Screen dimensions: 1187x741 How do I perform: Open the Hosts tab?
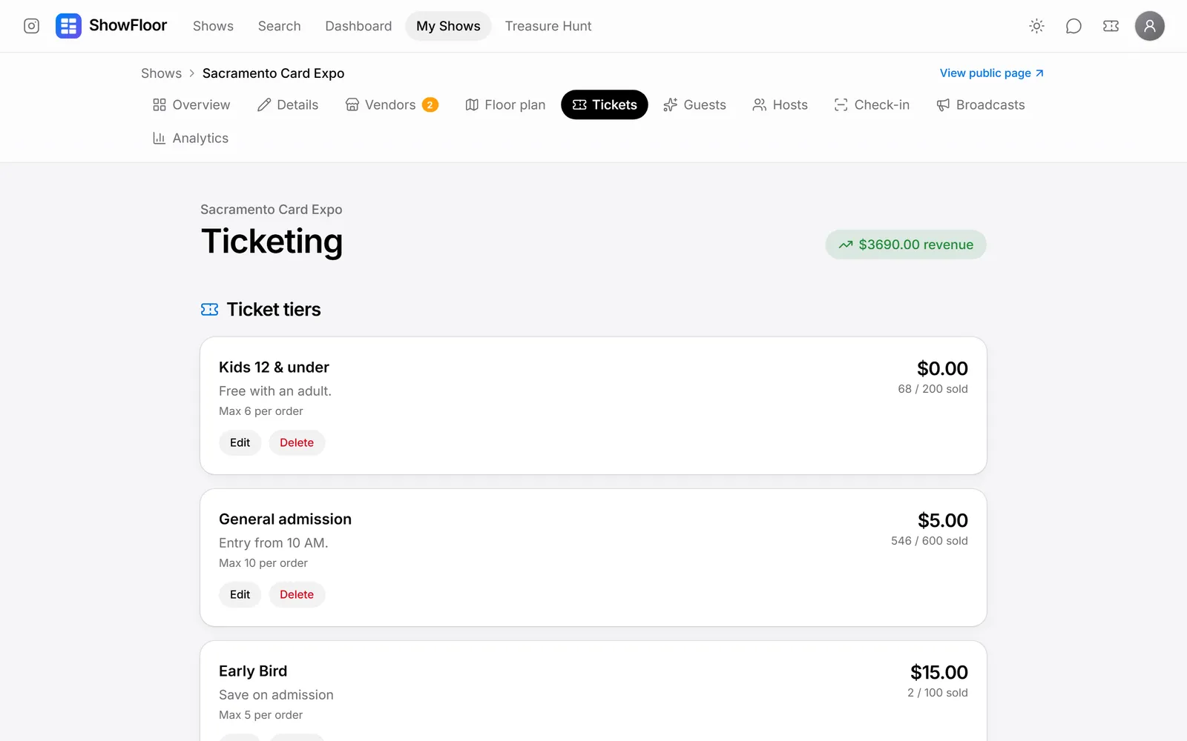(780, 104)
